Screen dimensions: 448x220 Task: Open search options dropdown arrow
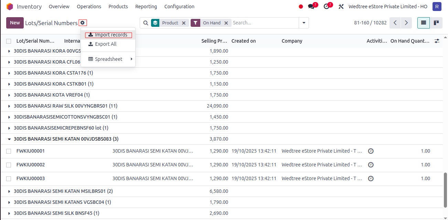304,23
